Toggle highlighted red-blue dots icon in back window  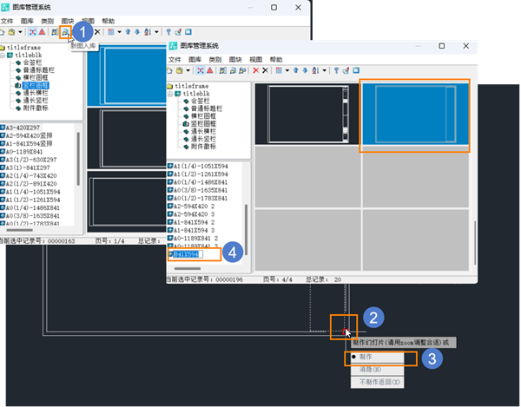(33, 32)
